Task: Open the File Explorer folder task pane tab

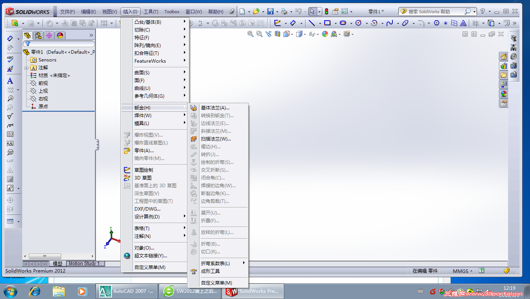Action: (x=503, y=75)
